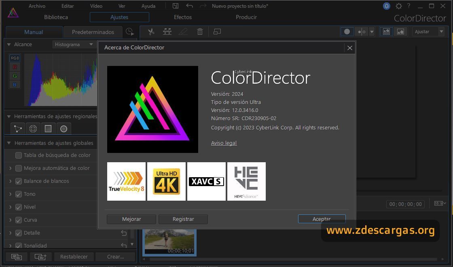Click the Aceptar button
The height and width of the screenshot is (267, 453).
(x=322, y=219)
